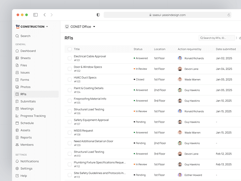Go back with the browser back arrow

tap(45, 15)
